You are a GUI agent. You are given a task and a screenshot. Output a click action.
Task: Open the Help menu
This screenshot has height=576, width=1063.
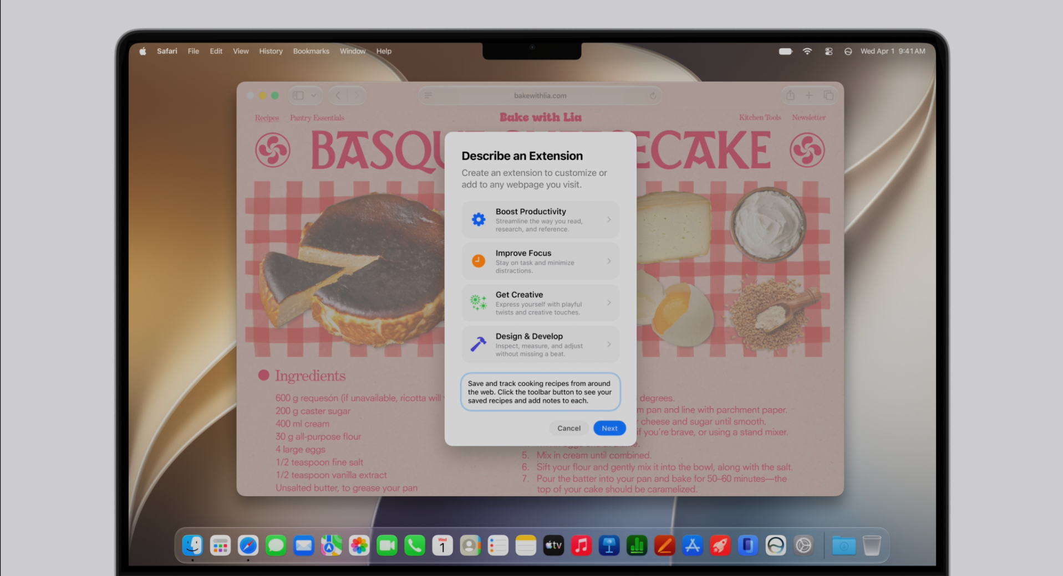384,51
